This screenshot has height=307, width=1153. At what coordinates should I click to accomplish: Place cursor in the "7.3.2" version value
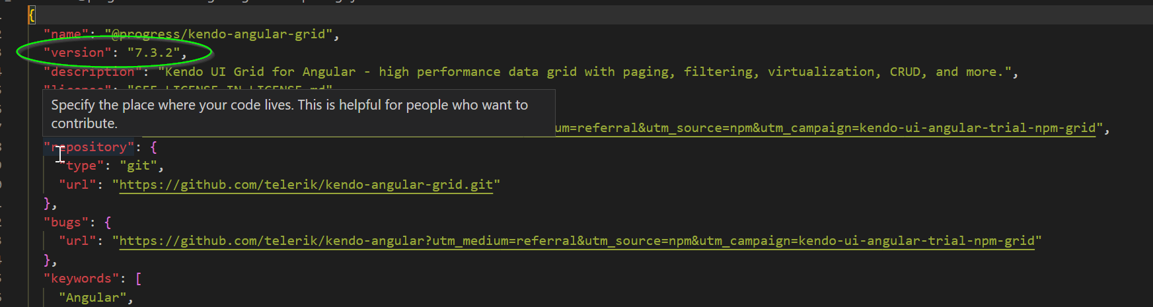click(x=153, y=53)
